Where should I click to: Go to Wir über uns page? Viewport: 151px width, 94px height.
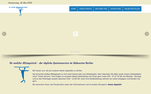[101, 9]
